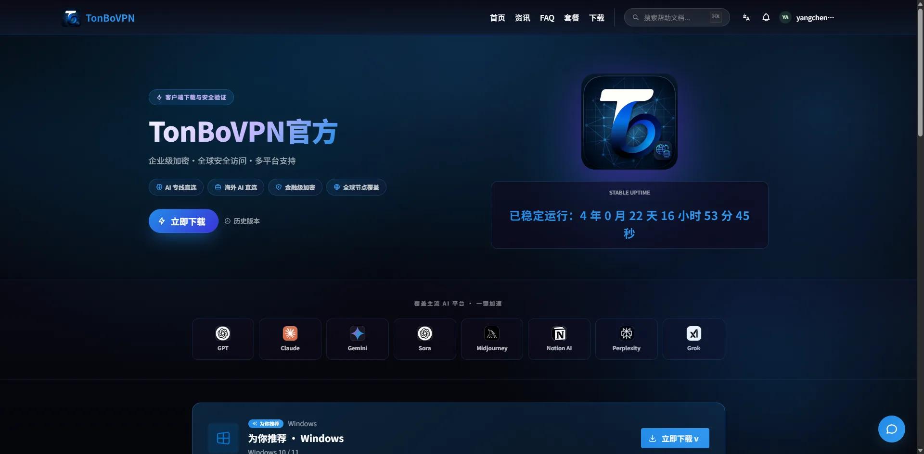Click the AI 专线直连 tag

(x=176, y=187)
